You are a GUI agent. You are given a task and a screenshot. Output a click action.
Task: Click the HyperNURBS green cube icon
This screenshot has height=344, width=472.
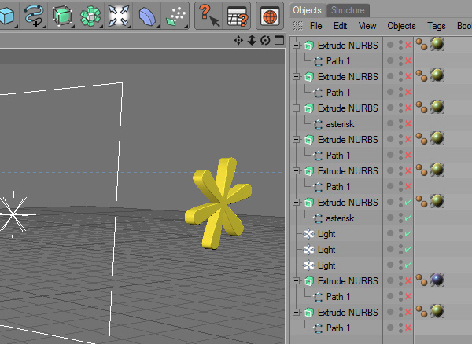click(62, 15)
